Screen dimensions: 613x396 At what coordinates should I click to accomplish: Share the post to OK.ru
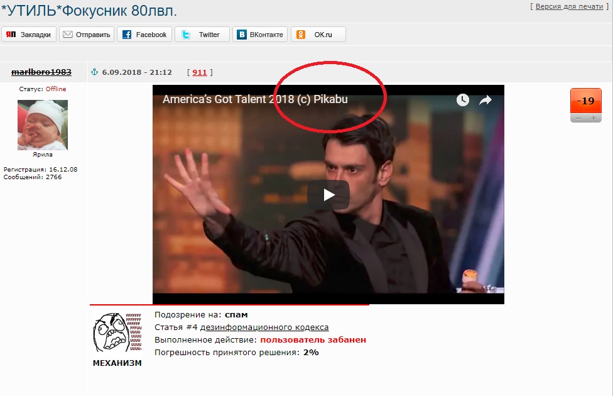point(318,35)
